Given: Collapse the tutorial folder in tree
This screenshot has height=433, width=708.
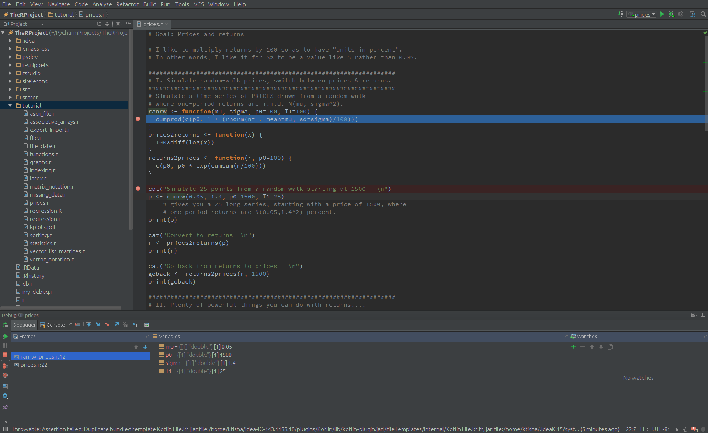Looking at the screenshot, I should pyautogui.click(x=10, y=106).
